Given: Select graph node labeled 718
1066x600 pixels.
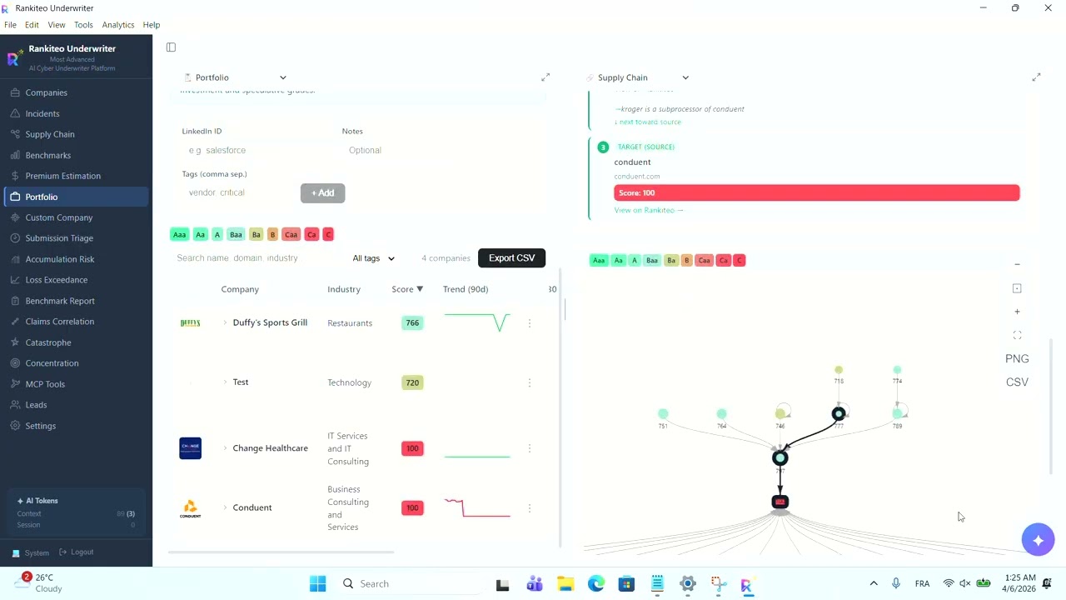Looking at the screenshot, I should point(839,370).
